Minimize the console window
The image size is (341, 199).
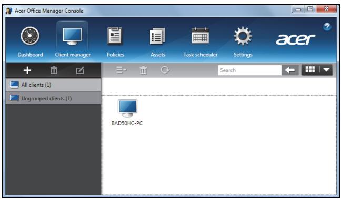point(298,9)
